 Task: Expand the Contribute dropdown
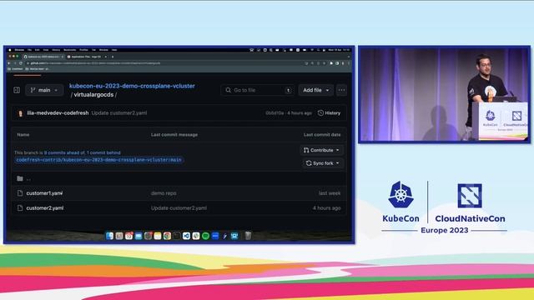(x=322, y=150)
